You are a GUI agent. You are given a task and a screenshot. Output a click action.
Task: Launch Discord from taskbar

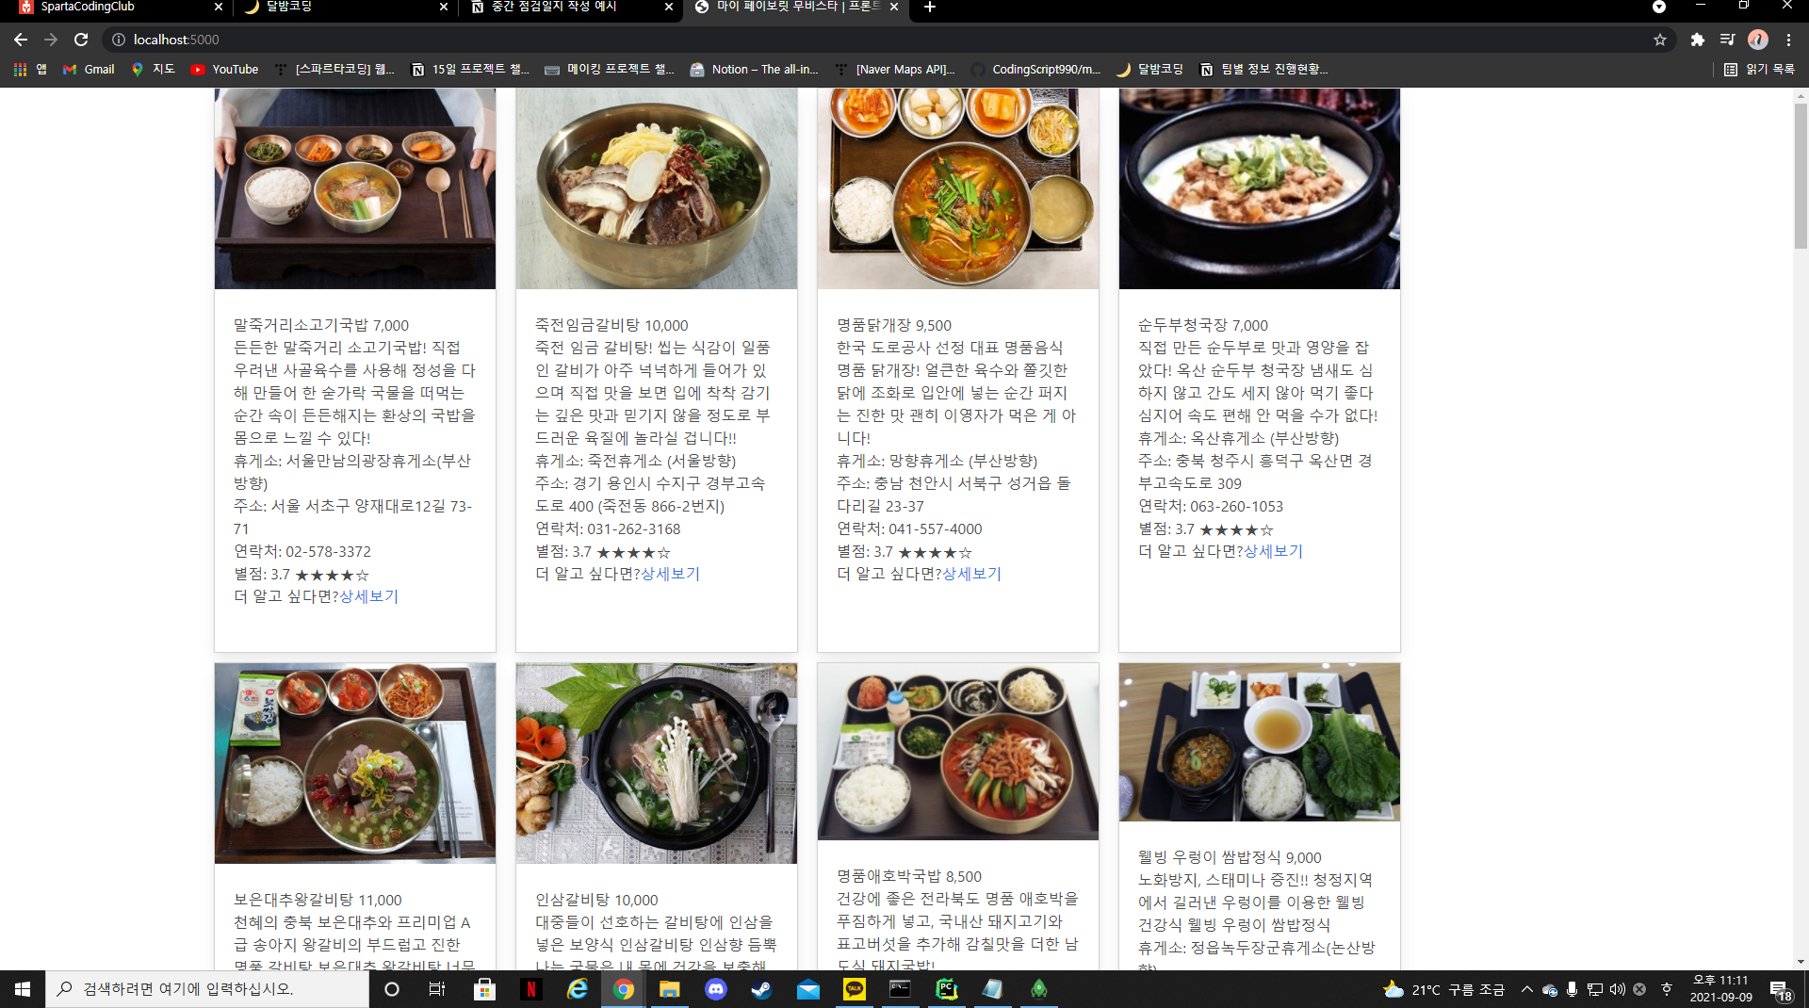(x=715, y=989)
